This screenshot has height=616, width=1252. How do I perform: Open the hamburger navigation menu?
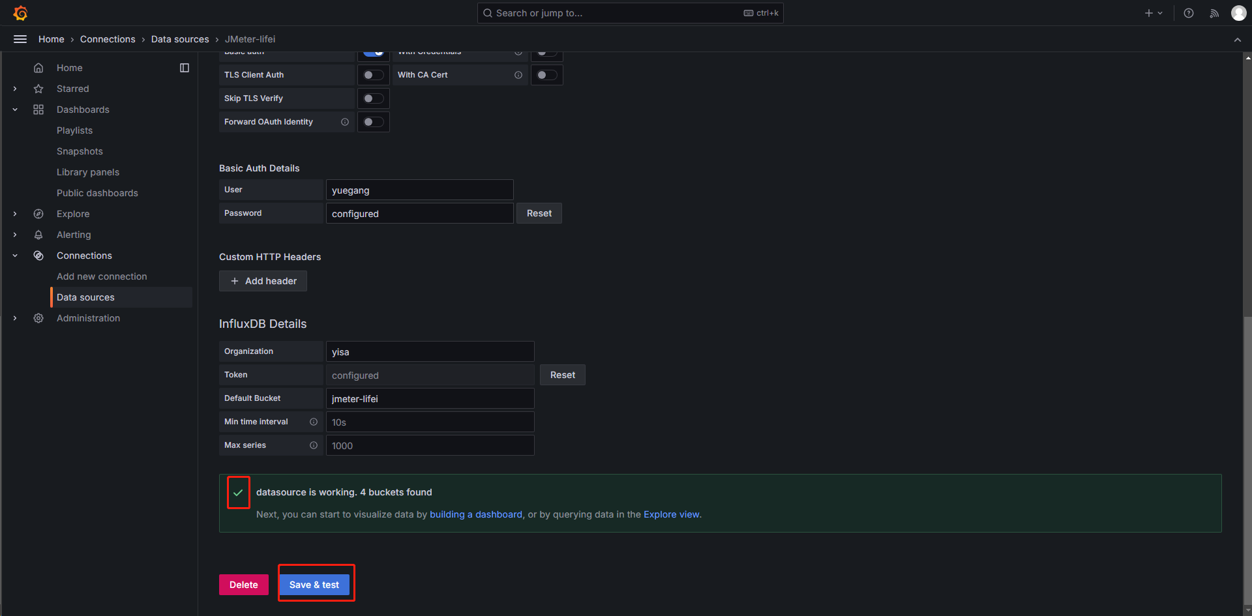pyautogui.click(x=20, y=39)
